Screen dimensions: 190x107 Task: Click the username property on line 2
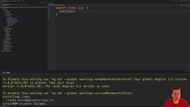coord(66,11)
